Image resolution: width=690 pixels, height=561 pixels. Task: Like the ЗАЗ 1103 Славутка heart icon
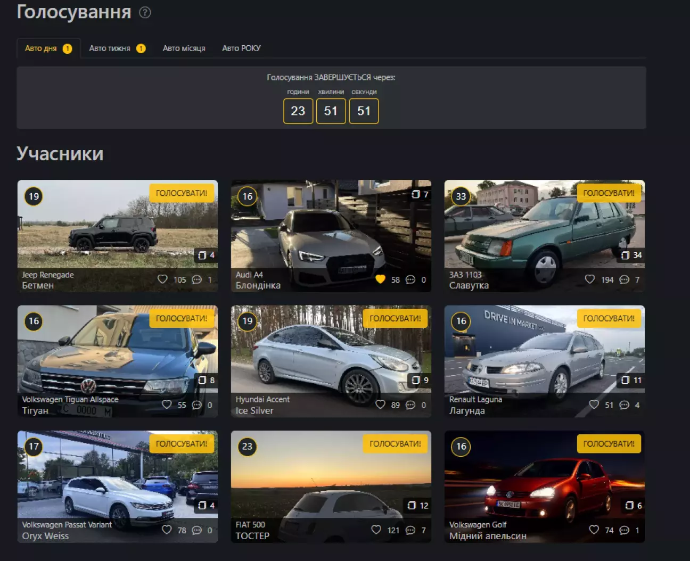[x=590, y=279]
